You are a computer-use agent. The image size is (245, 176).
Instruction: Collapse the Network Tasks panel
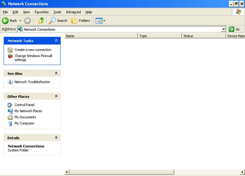pos(56,41)
